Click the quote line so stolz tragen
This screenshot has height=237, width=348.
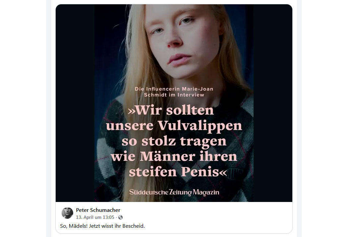174,141
